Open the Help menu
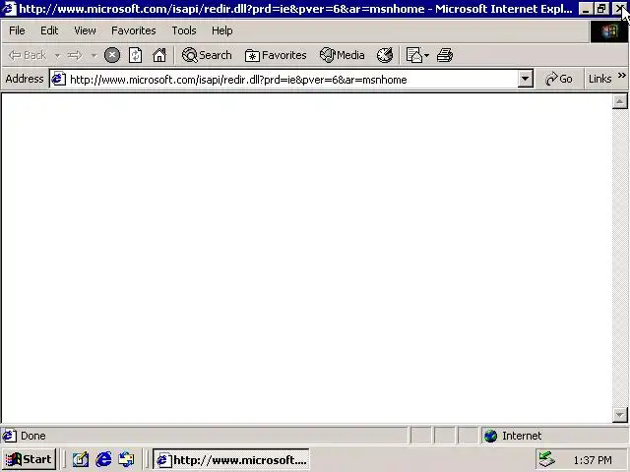This screenshot has height=472, width=630. pos(222,30)
